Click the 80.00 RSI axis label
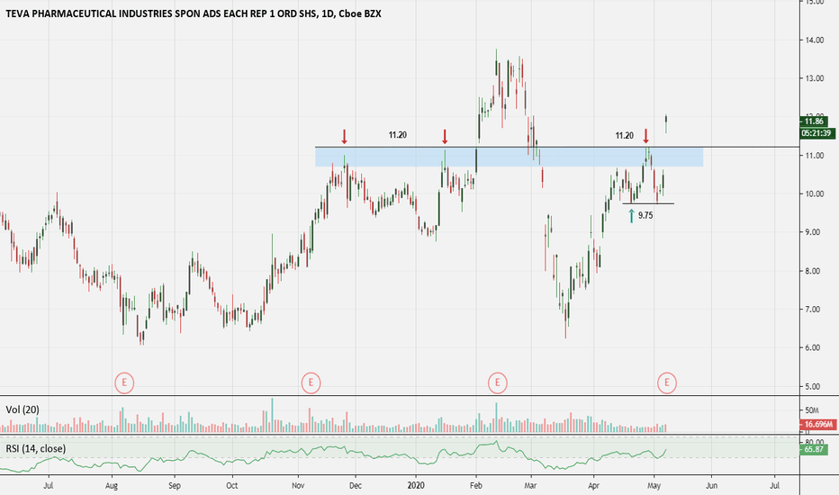Image resolution: width=839 pixels, height=495 pixels. 816,442
